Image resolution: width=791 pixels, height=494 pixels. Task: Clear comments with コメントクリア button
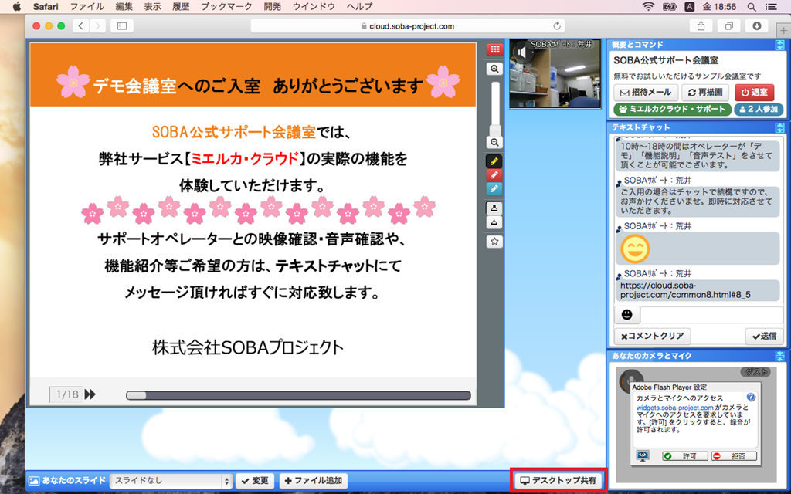(x=652, y=337)
